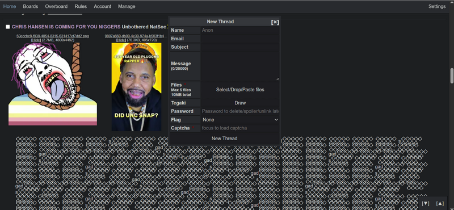The height and width of the screenshot is (210, 454).
Task: Focus the Email input field
Action: coord(240,39)
